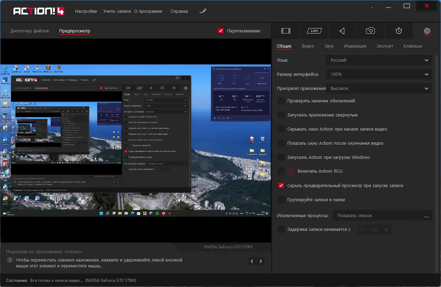Increase recording delay with plus button
The height and width of the screenshot is (287, 441).
click(386, 229)
